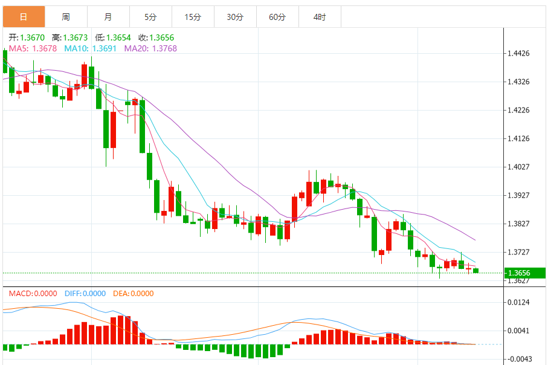Click the MA5: 1.3678 indicator label
This screenshot has height=365, width=548.
tap(33, 48)
